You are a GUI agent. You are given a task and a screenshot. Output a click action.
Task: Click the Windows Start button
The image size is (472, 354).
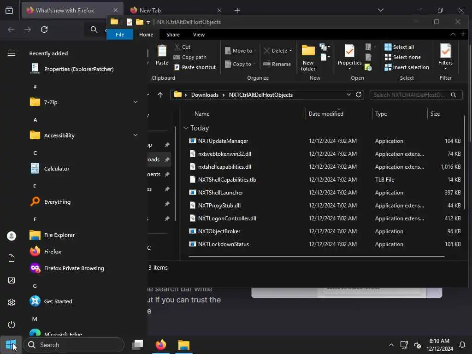11,345
